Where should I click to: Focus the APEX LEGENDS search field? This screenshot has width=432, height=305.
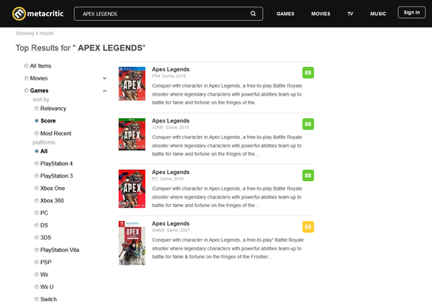168,14
